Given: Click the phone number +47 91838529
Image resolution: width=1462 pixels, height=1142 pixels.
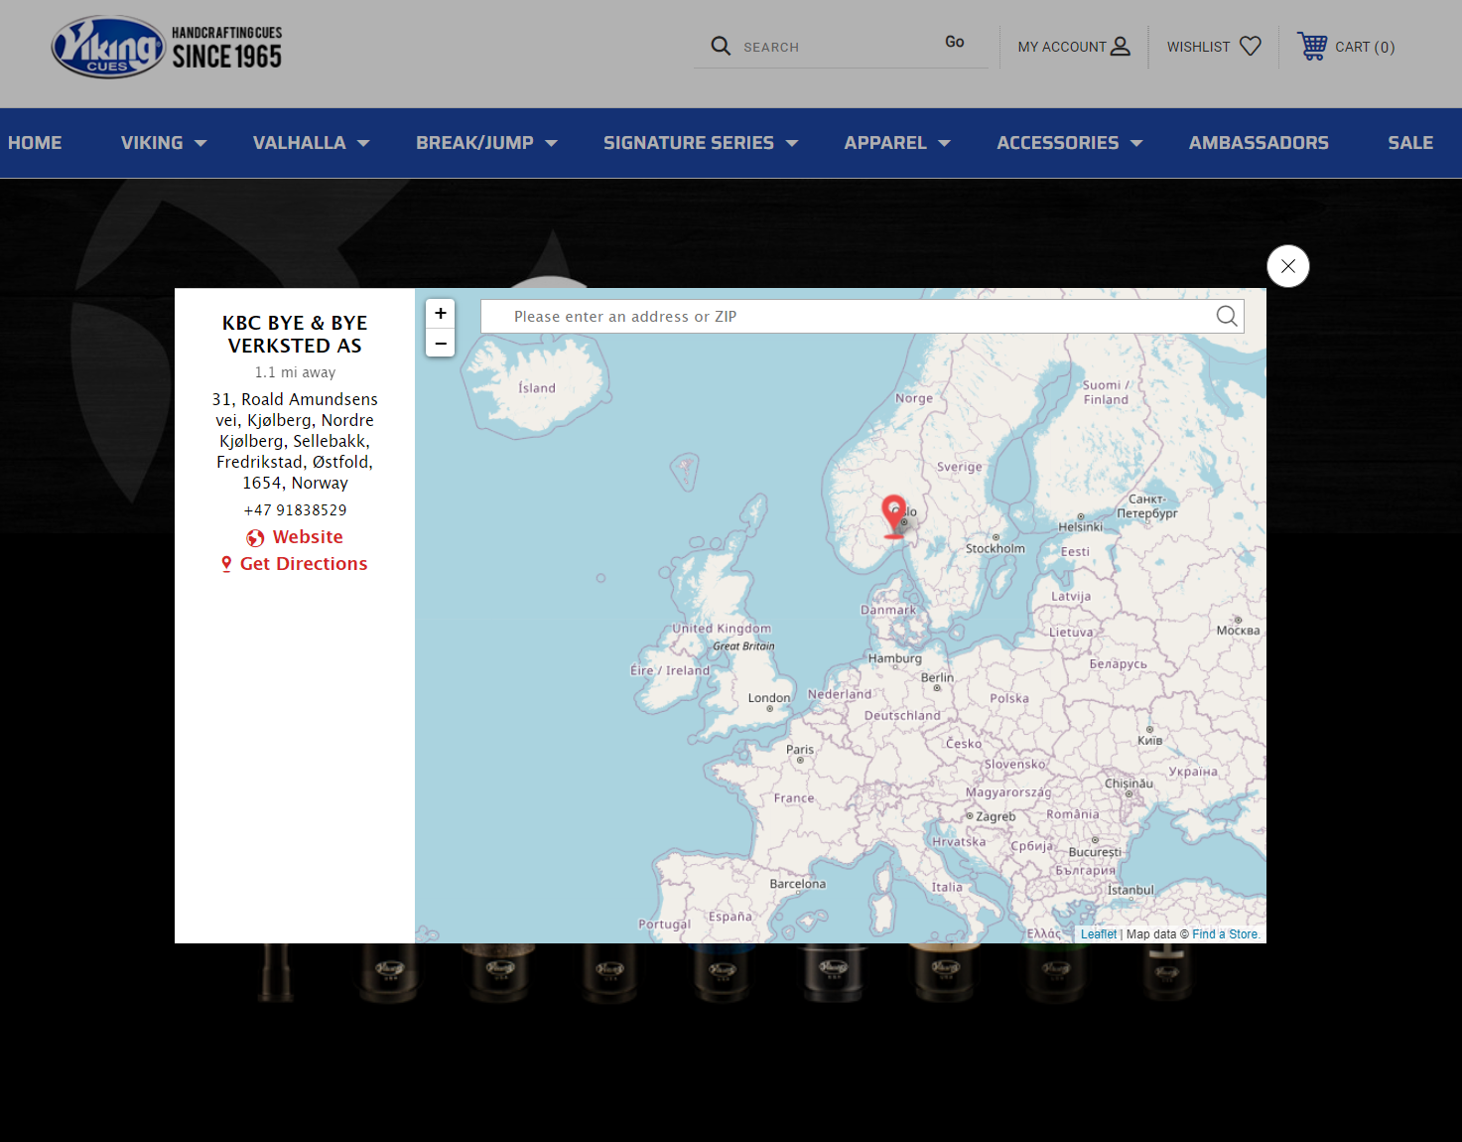Looking at the screenshot, I should (295, 510).
